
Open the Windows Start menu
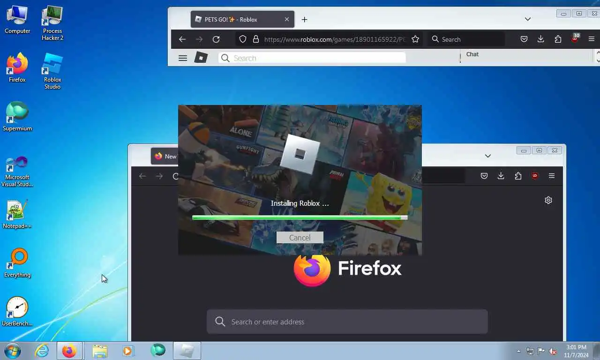coord(12,351)
